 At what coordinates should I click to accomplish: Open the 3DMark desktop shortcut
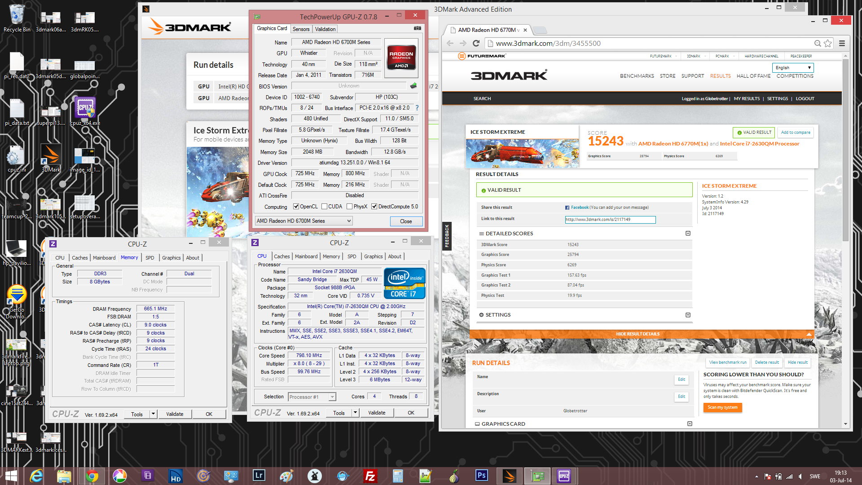pos(51,159)
